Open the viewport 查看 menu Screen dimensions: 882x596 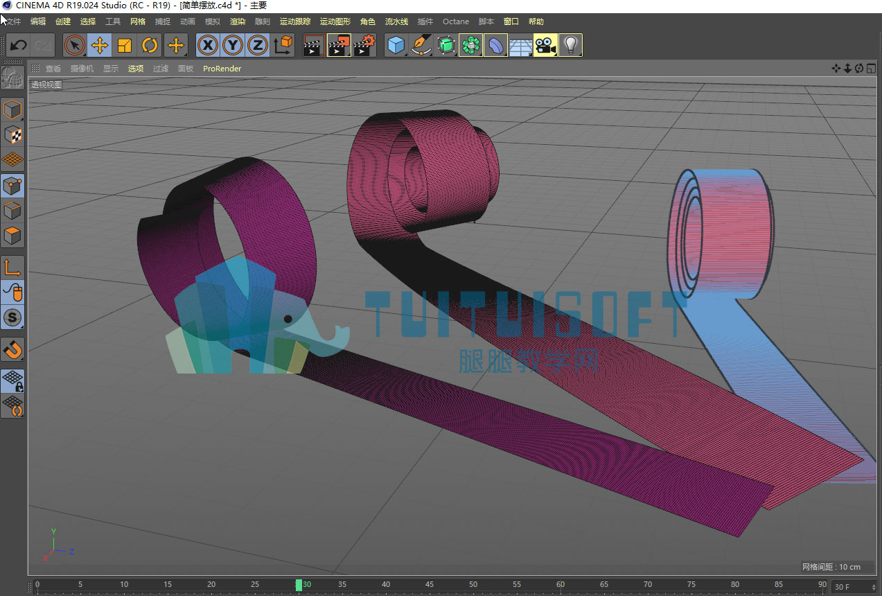pos(53,69)
